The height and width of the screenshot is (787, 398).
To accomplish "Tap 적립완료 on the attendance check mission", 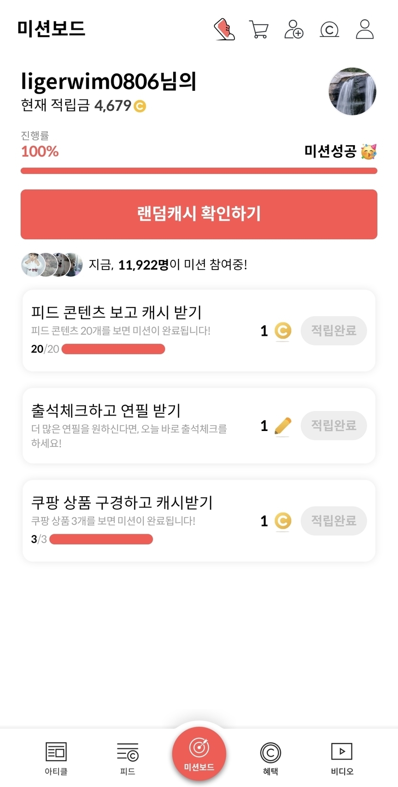I will (334, 426).
